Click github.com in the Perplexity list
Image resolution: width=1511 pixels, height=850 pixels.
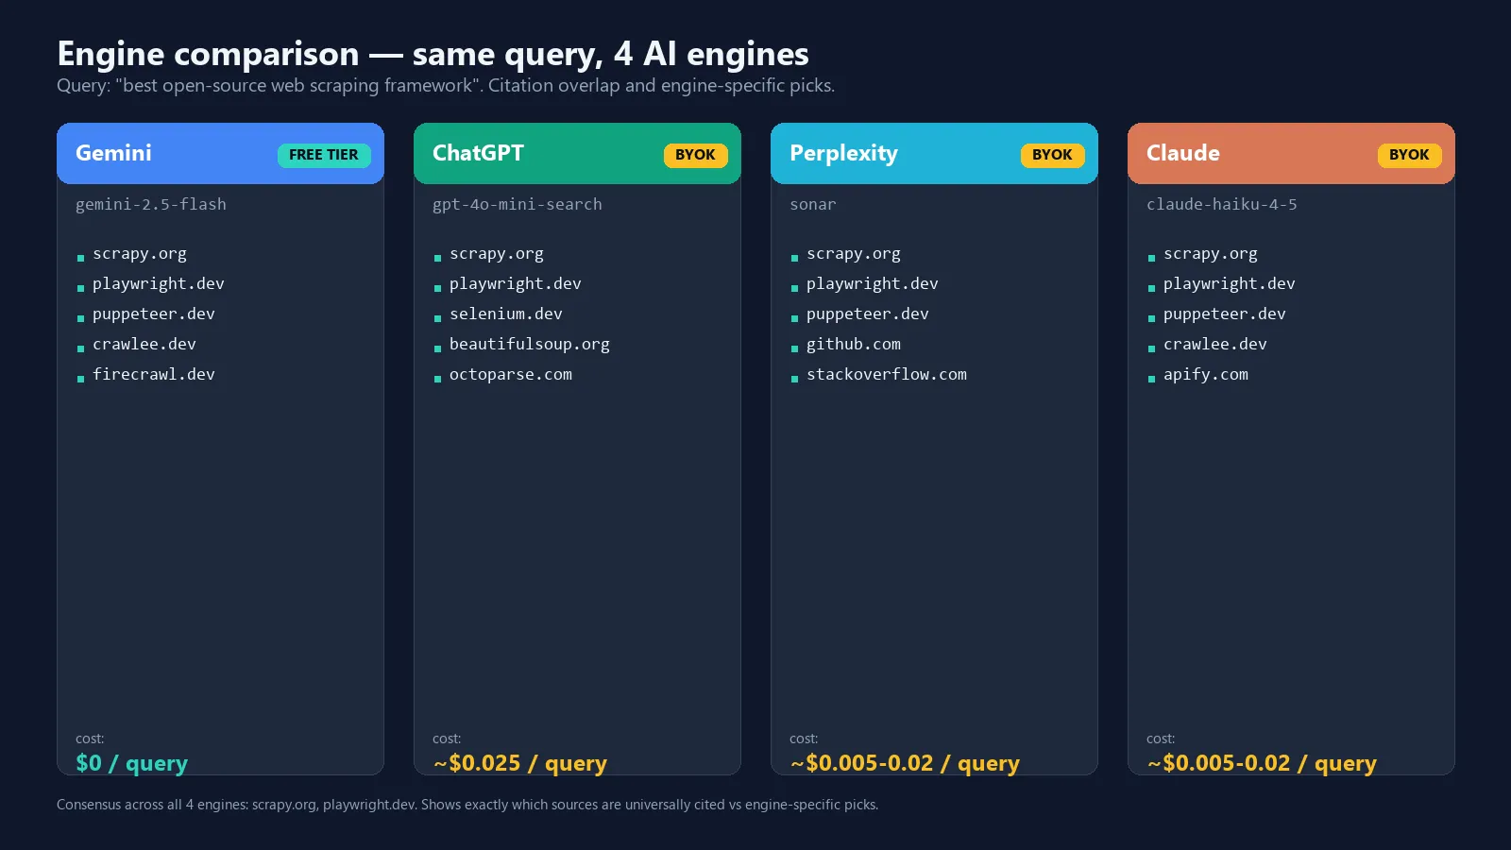[854, 344]
